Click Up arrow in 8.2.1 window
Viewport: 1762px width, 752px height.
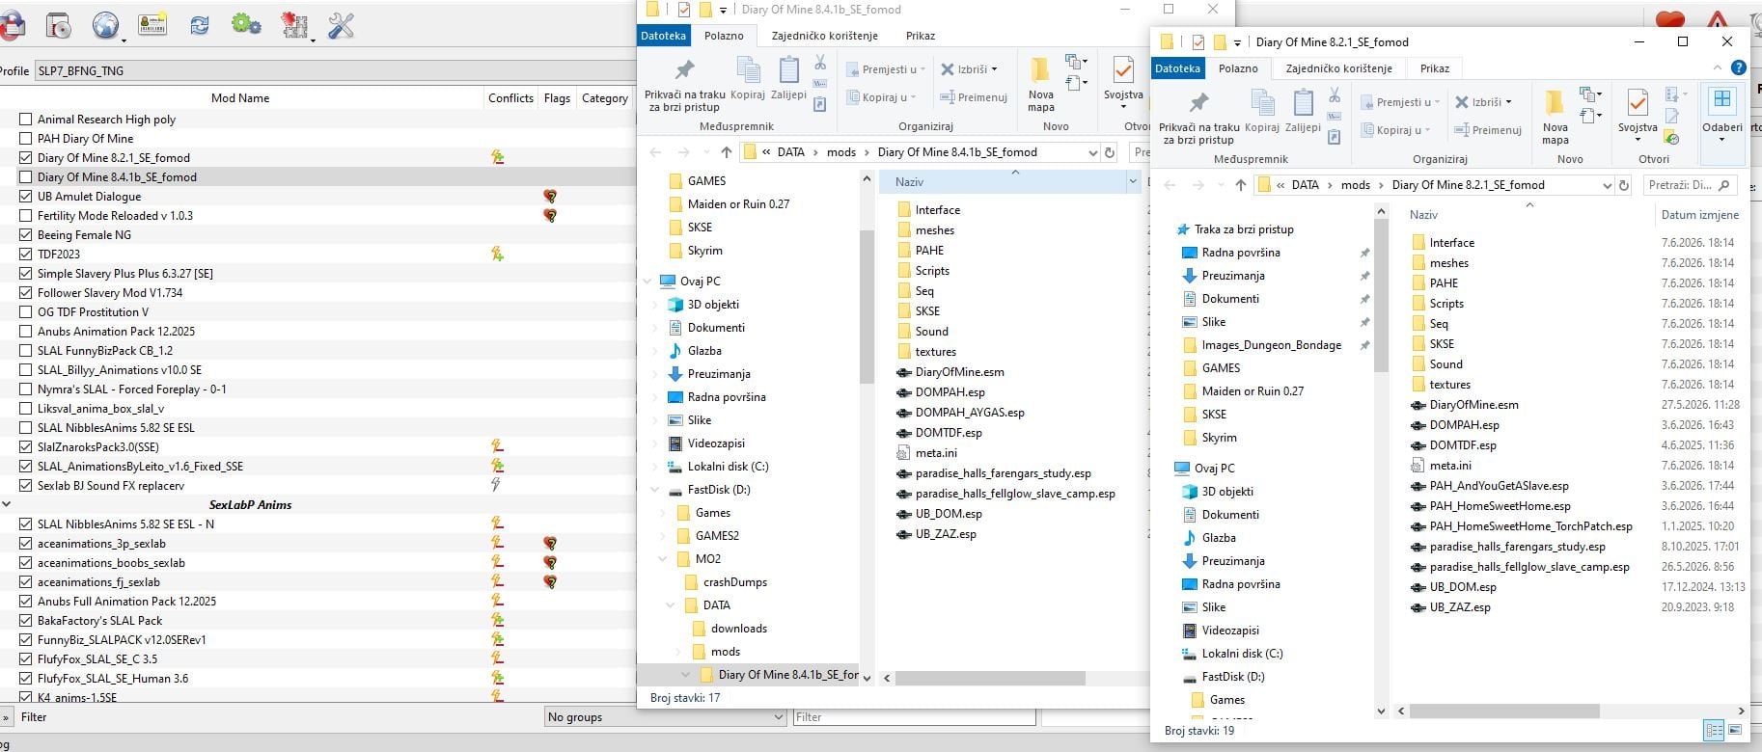1241,185
